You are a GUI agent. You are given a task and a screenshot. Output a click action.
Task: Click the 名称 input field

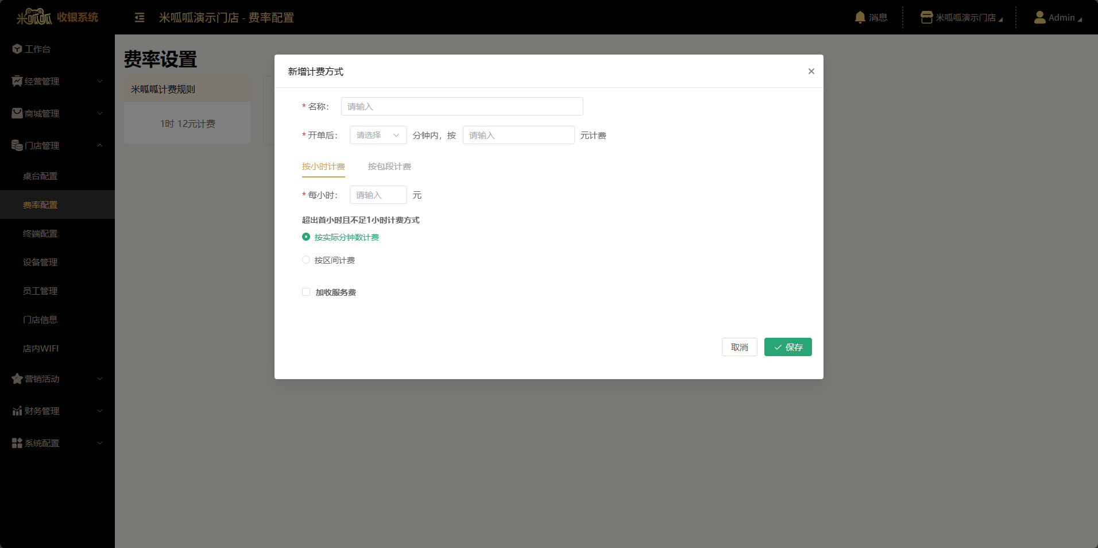pos(462,106)
